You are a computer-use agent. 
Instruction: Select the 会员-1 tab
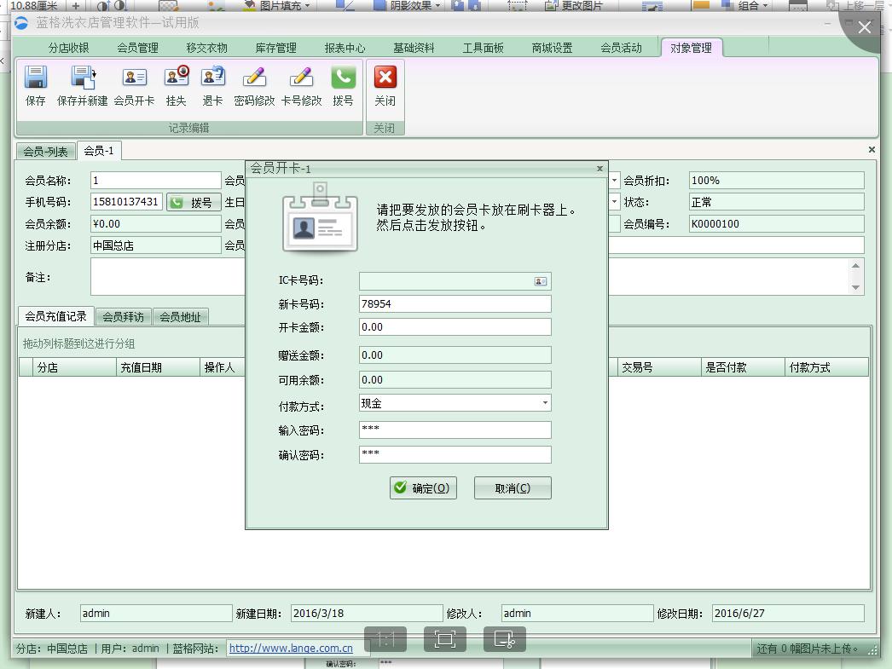coord(99,151)
